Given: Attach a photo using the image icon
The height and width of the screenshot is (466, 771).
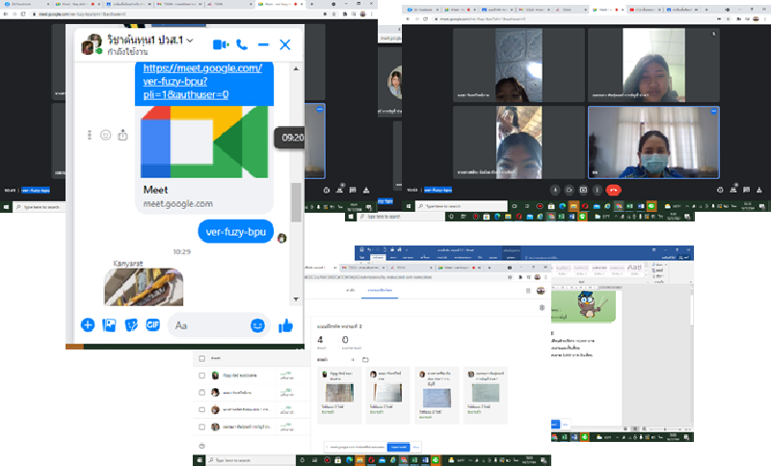Looking at the screenshot, I should (109, 325).
